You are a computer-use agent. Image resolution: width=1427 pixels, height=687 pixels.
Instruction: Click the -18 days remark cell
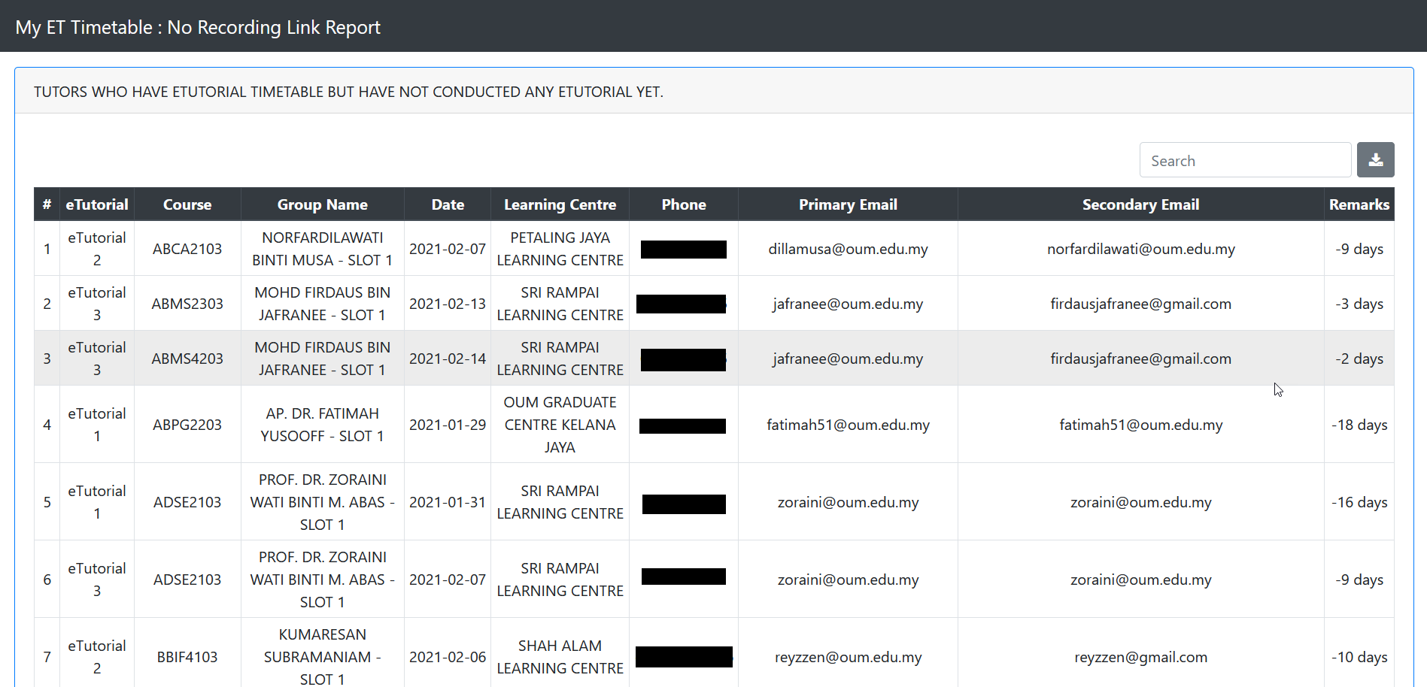tap(1359, 425)
